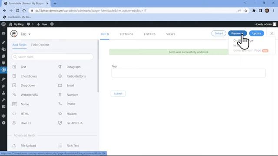Open the WordPress logo menu
The height and width of the screenshot is (156, 278).
pyautogui.click(x=3, y=24)
